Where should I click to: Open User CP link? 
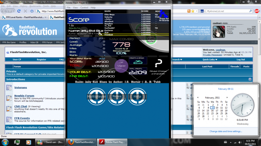[x=17, y=59]
